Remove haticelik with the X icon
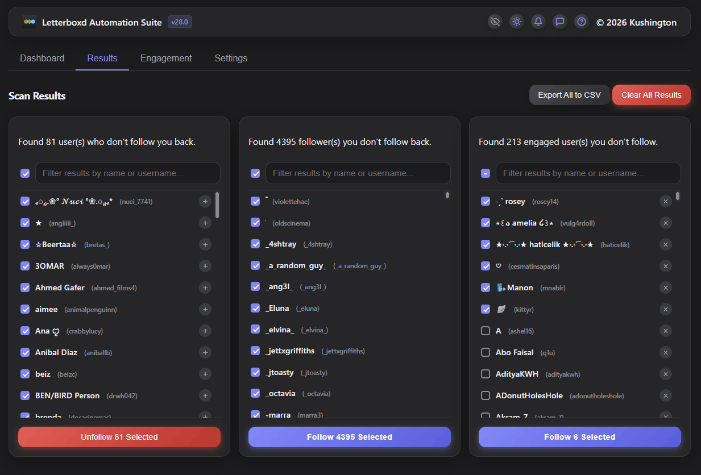Screen dimensions: 701x475 pyautogui.click(x=666, y=244)
